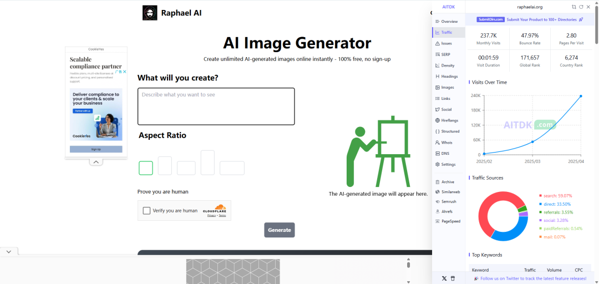599x284 pixels.
Task: Open the Cloudflare Terms link
Action: [x=222, y=216]
